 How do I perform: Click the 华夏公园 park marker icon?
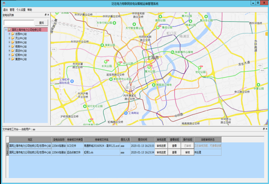(x=258, y=85)
